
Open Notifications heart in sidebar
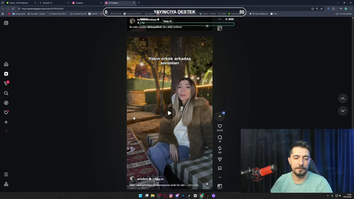point(6,112)
